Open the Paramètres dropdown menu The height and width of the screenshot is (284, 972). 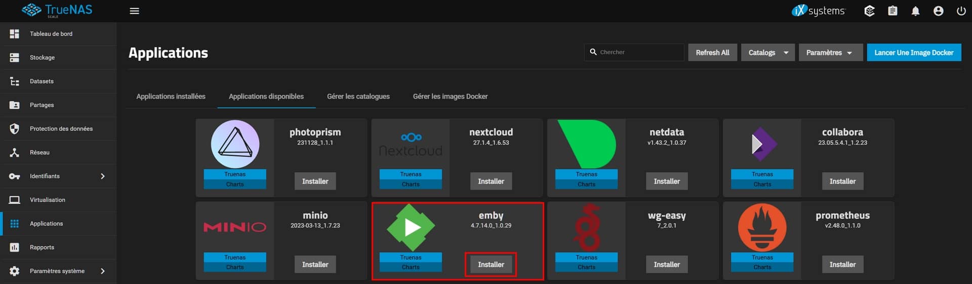click(x=830, y=53)
